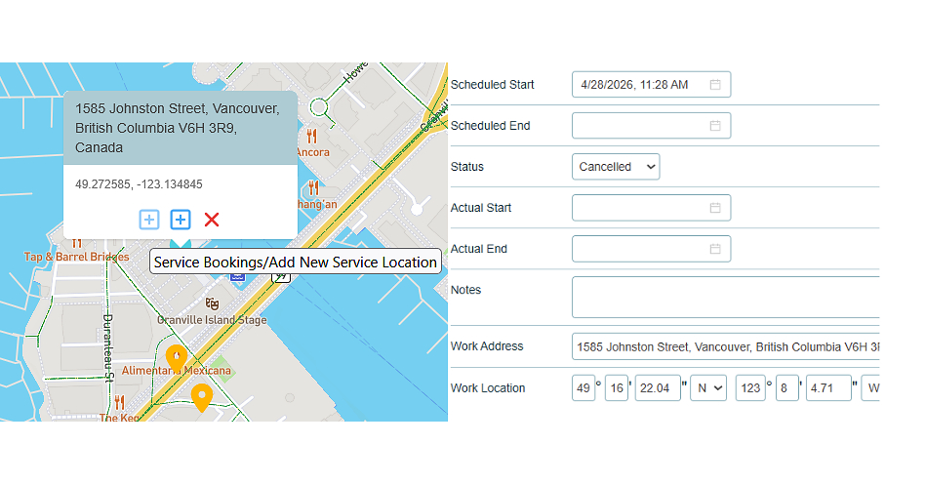Click the Status label
The image size is (926, 485).
467,167
